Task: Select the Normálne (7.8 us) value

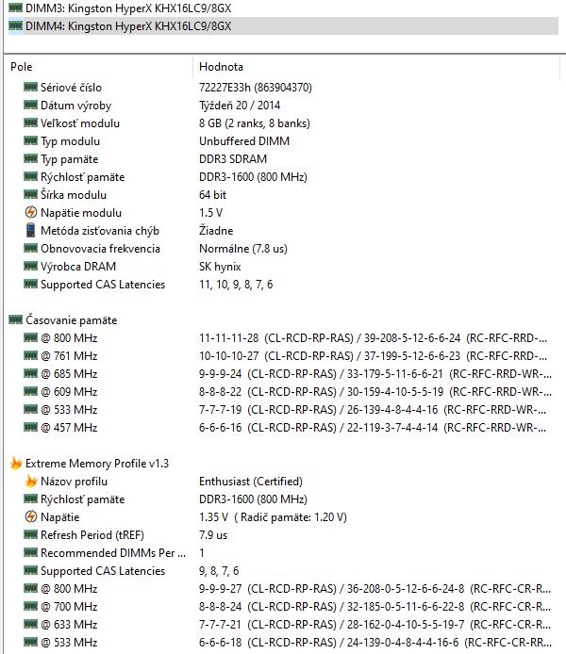Action: (243, 249)
